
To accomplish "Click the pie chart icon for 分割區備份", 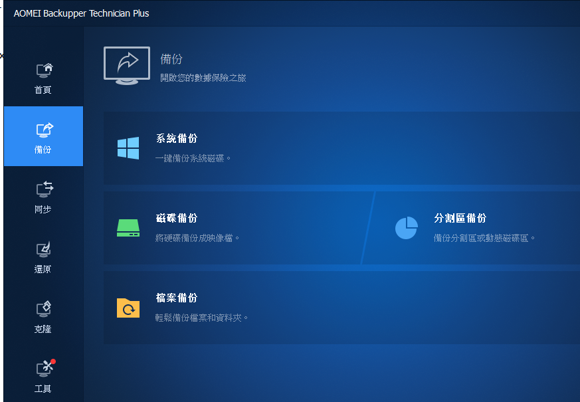I will point(407,228).
